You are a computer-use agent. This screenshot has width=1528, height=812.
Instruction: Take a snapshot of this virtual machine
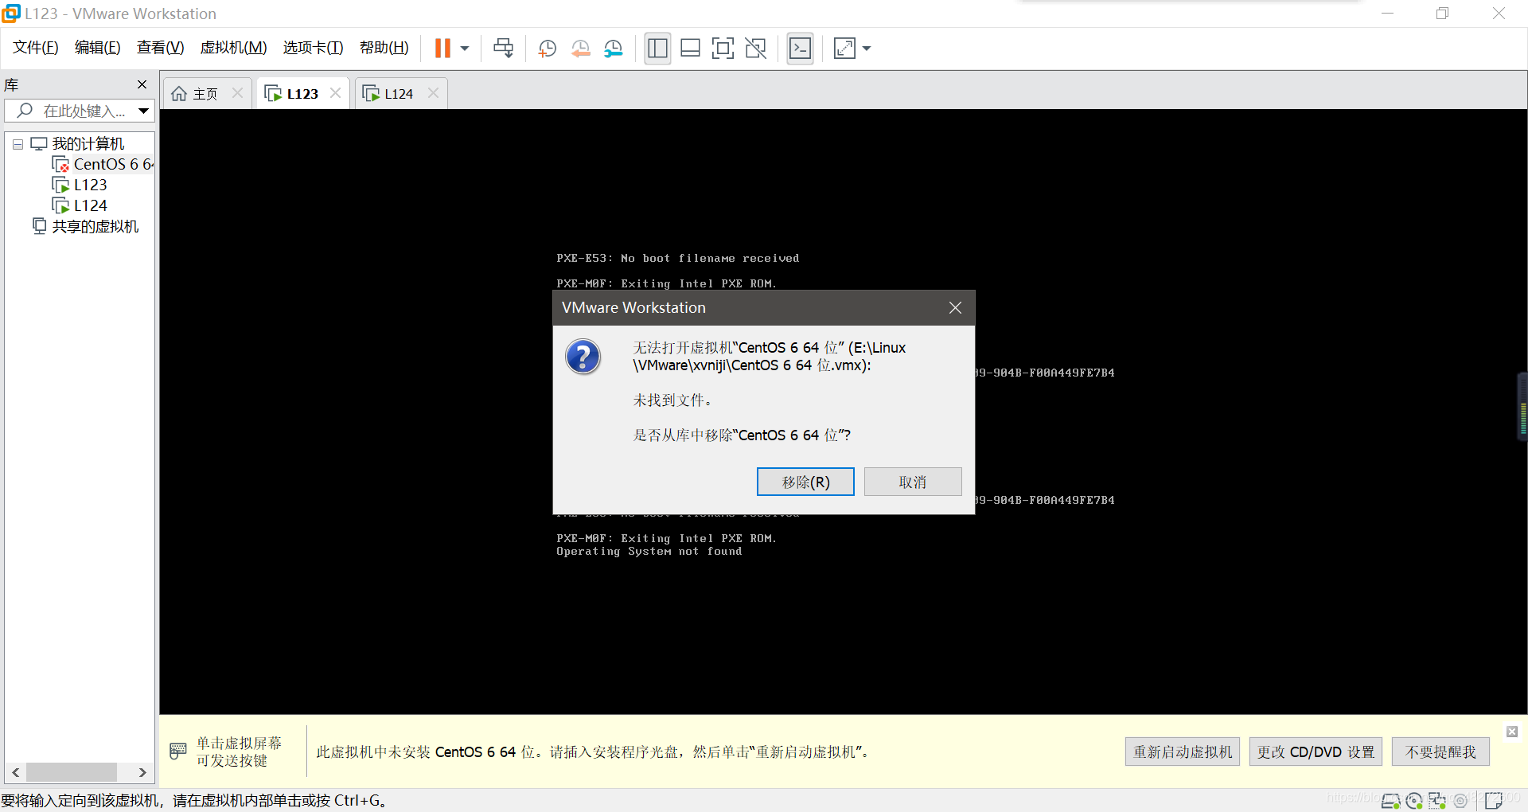tap(548, 49)
